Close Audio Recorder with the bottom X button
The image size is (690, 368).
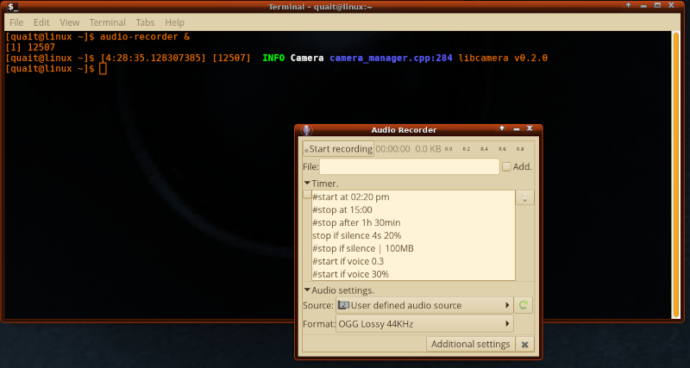pyautogui.click(x=524, y=344)
